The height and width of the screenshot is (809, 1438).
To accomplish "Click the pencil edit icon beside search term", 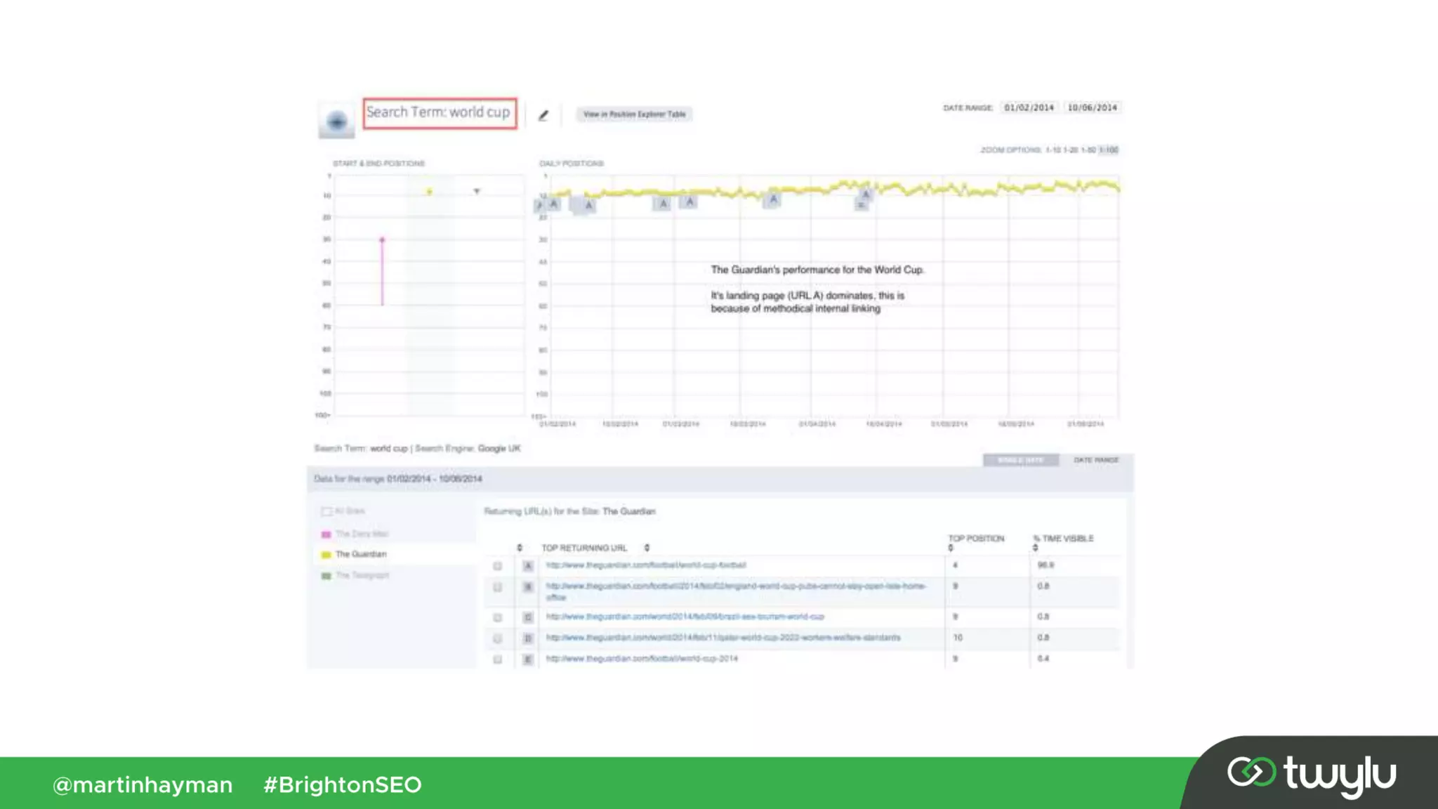I will (x=543, y=115).
